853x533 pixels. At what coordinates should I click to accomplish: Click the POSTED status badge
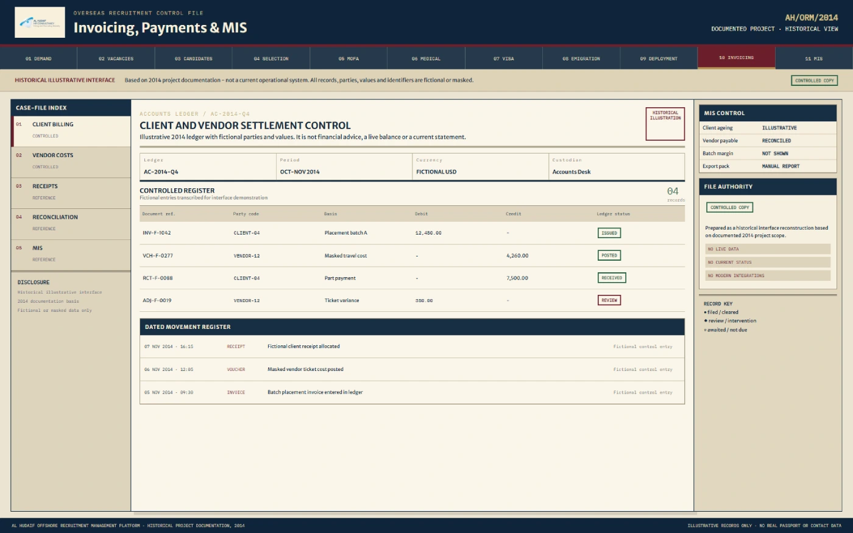(609, 255)
